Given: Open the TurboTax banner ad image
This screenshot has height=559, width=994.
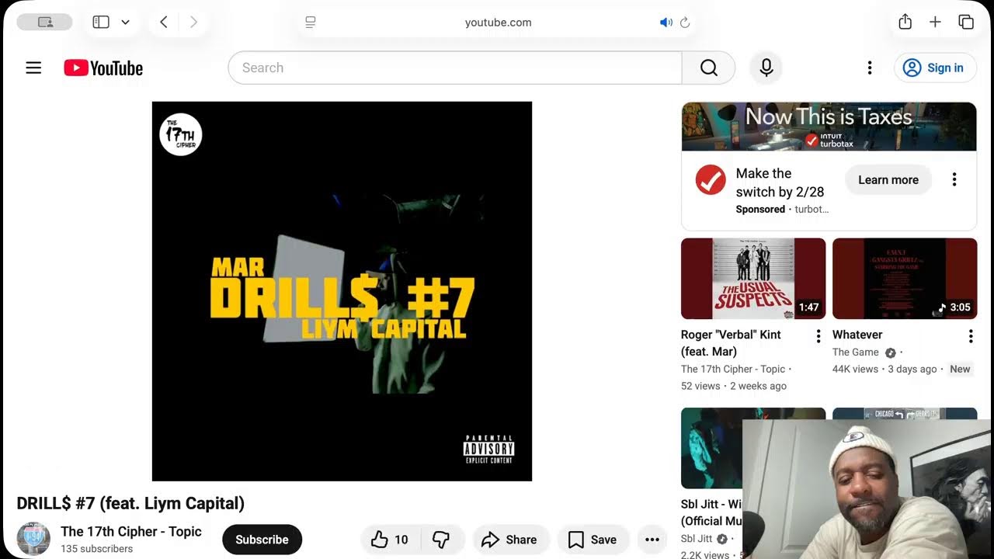Looking at the screenshot, I should 829,127.
